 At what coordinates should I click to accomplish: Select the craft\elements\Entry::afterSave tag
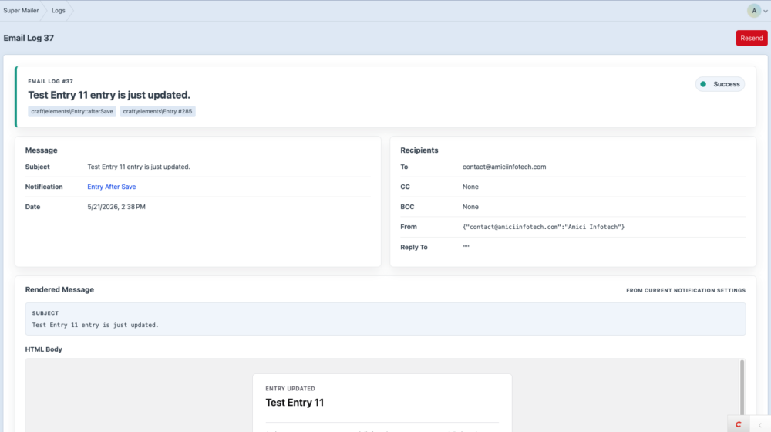[72, 111]
